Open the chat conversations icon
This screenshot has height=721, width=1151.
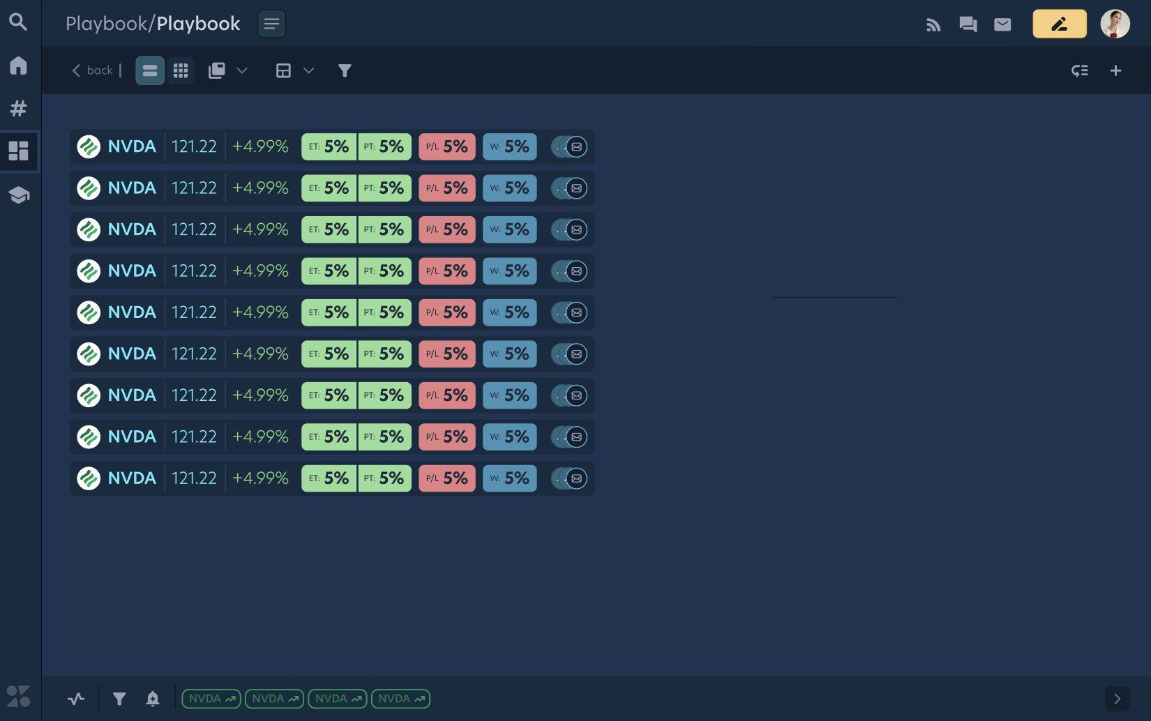pyautogui.click(x=968, y=25)
